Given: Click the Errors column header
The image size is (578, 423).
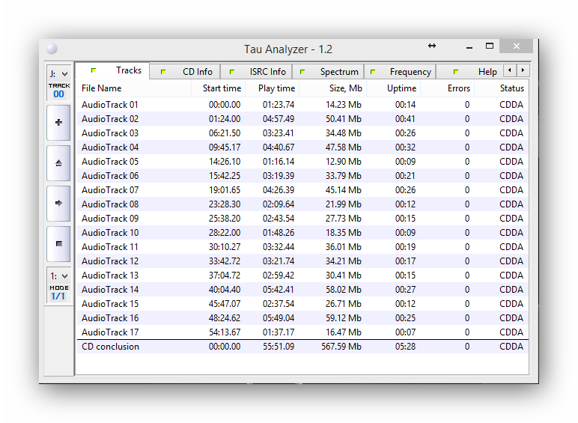Looking at the screenshot, I should pyautogui.click(x=458, y=88).
